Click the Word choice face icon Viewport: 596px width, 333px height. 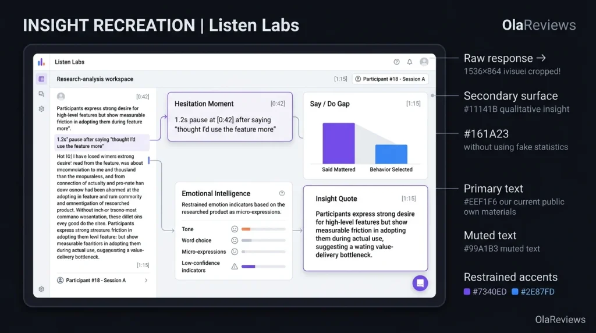coord(235,240)
